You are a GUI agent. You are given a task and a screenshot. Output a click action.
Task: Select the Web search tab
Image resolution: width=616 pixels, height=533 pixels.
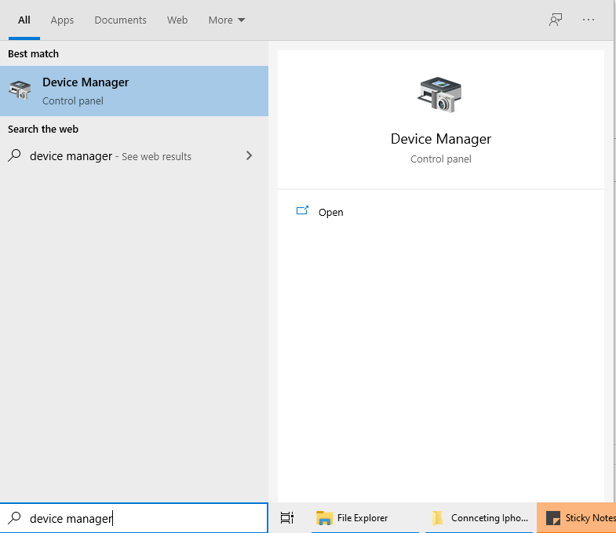pyautogui.click(x=177, y=20)
